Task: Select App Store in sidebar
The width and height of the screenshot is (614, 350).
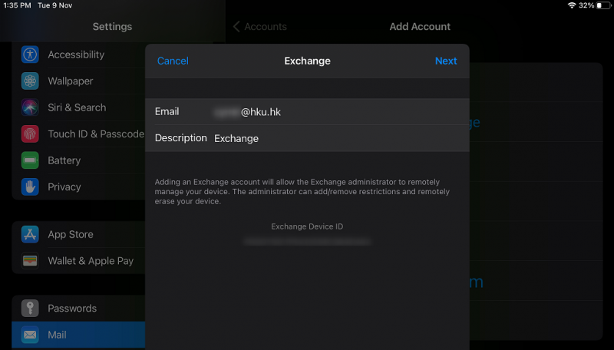Action: click(x=79, y=234)
